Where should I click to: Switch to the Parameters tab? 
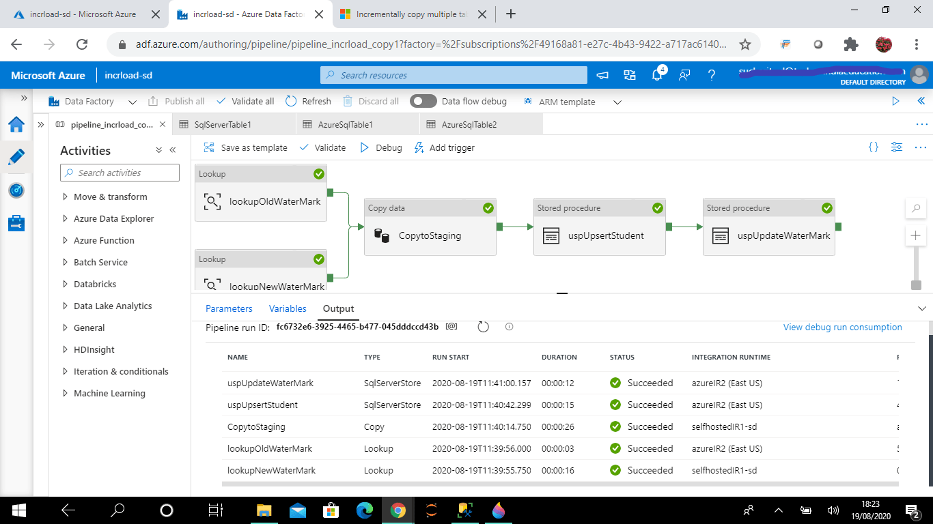[x=229, y=308]
